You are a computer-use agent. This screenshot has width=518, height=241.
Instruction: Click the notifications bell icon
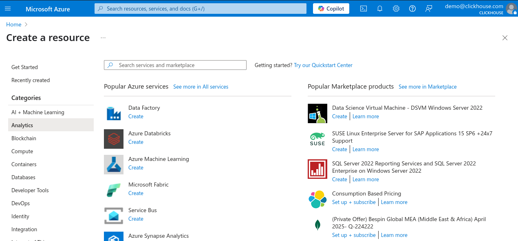379,8
